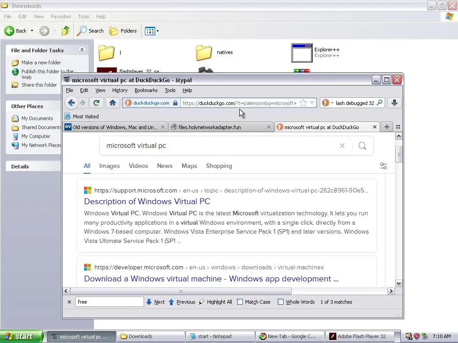Viewport: 458px width, 343px height.
Task: Click the magnifier in the Mypal search box
Action: coord(380,103)
